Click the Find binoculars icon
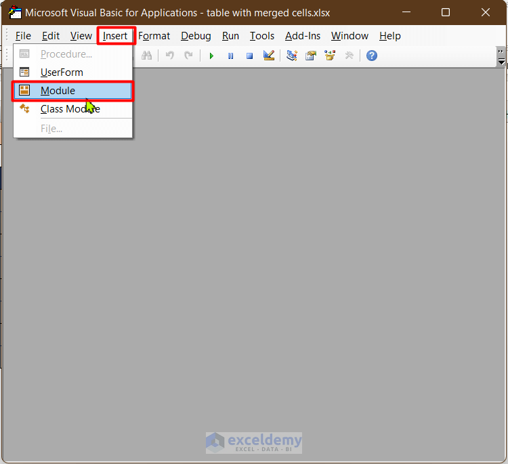This screenshot has width=508, height=464. click(x=146, y=56)
